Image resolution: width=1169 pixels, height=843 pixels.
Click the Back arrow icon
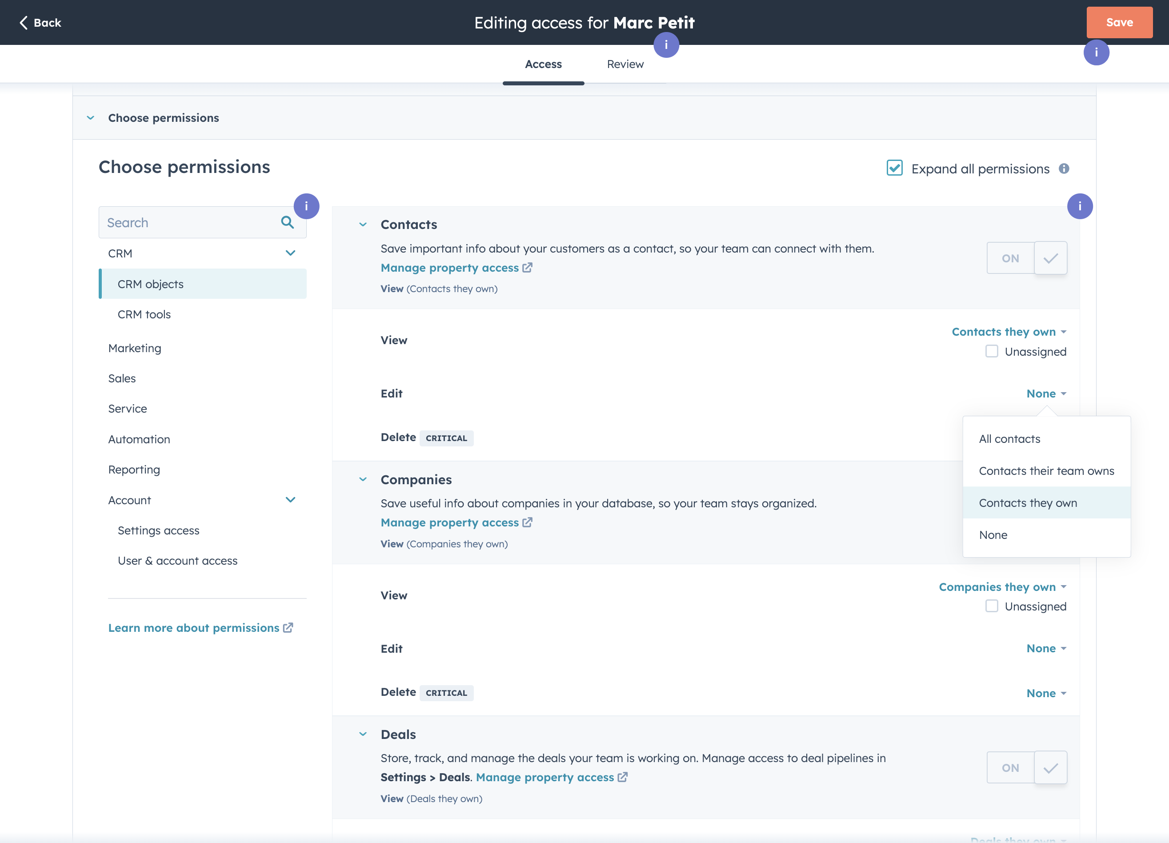coord(23,23)
